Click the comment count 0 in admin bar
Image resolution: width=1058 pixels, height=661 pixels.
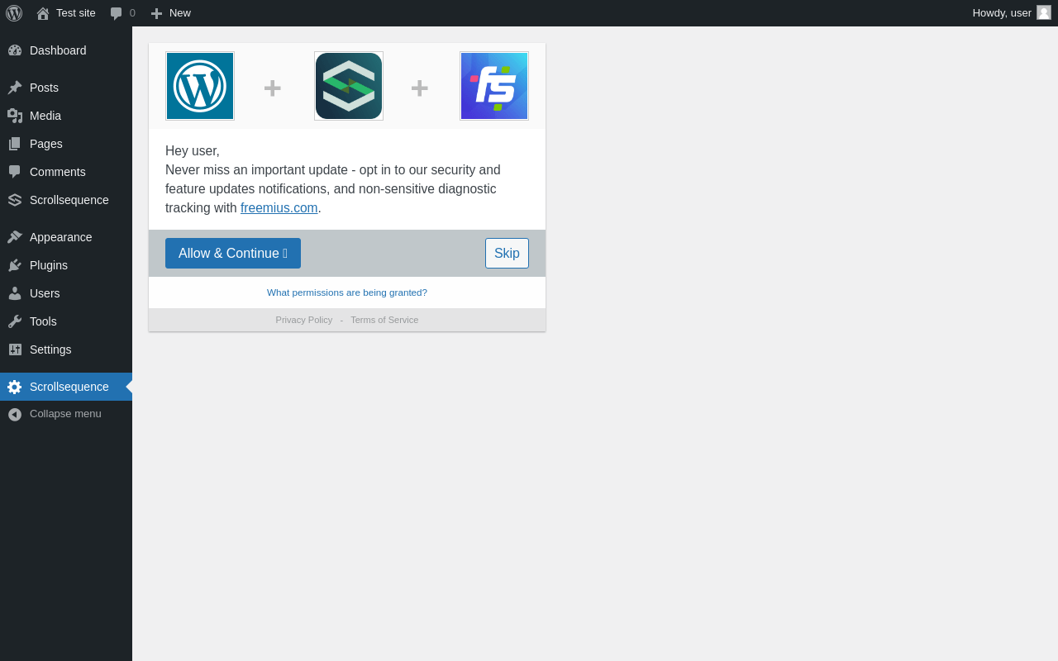click(132, 13)
